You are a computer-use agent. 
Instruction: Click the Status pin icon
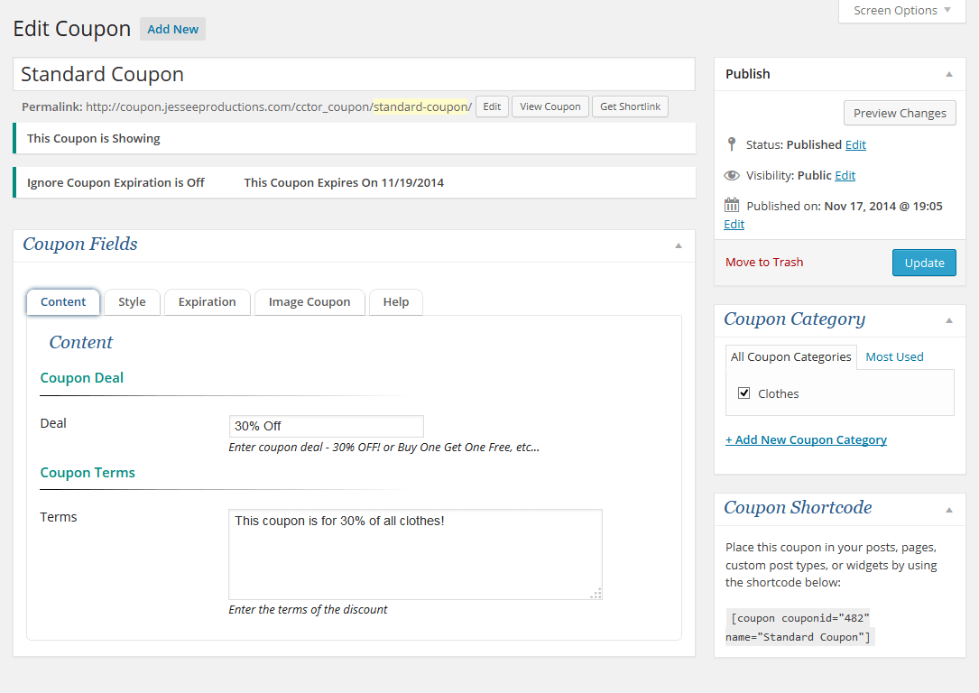tap(732, 144)
